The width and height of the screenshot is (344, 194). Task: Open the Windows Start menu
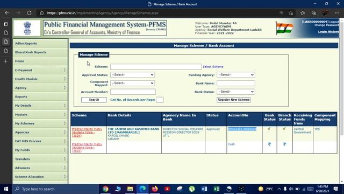[x=6, y=189]
